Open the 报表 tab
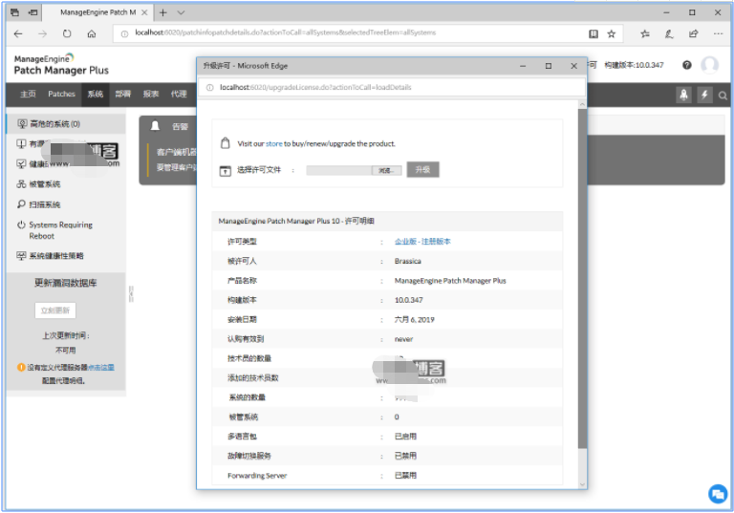Image resolution: width=734 pixels, height=513 pixels. [151, 94]
